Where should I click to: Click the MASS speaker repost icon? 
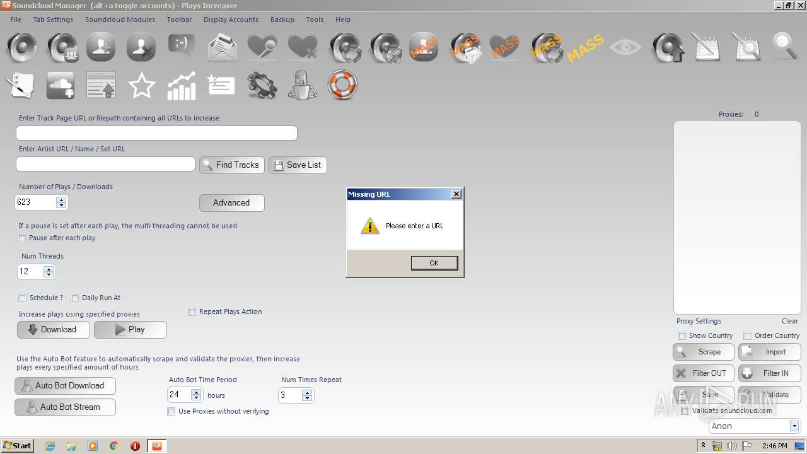point(546,48)
